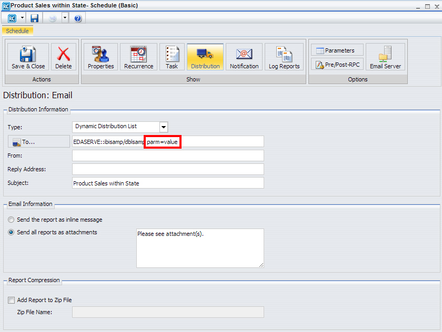
Task: Show the Recurrence settings
Action: (x=139, y=57)
